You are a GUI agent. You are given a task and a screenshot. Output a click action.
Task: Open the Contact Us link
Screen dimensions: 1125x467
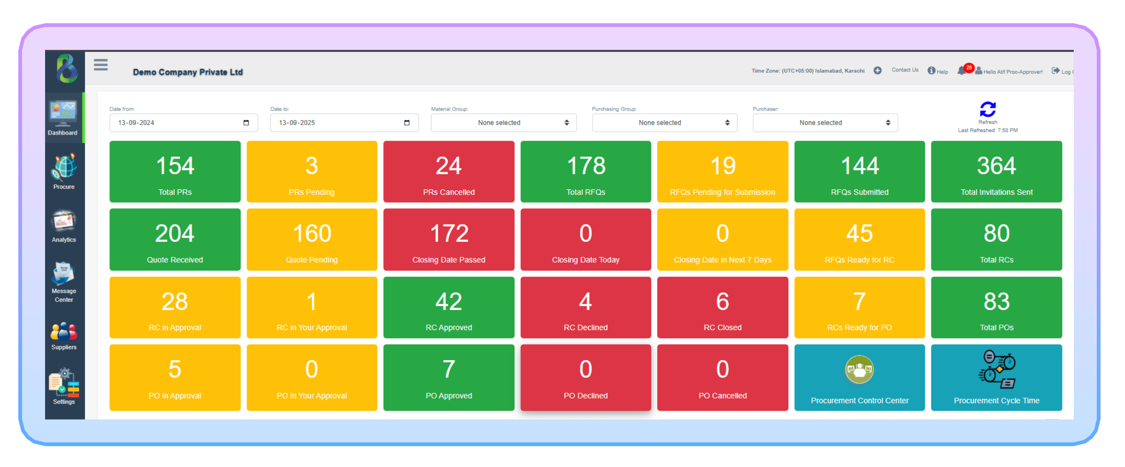(905, 70)
